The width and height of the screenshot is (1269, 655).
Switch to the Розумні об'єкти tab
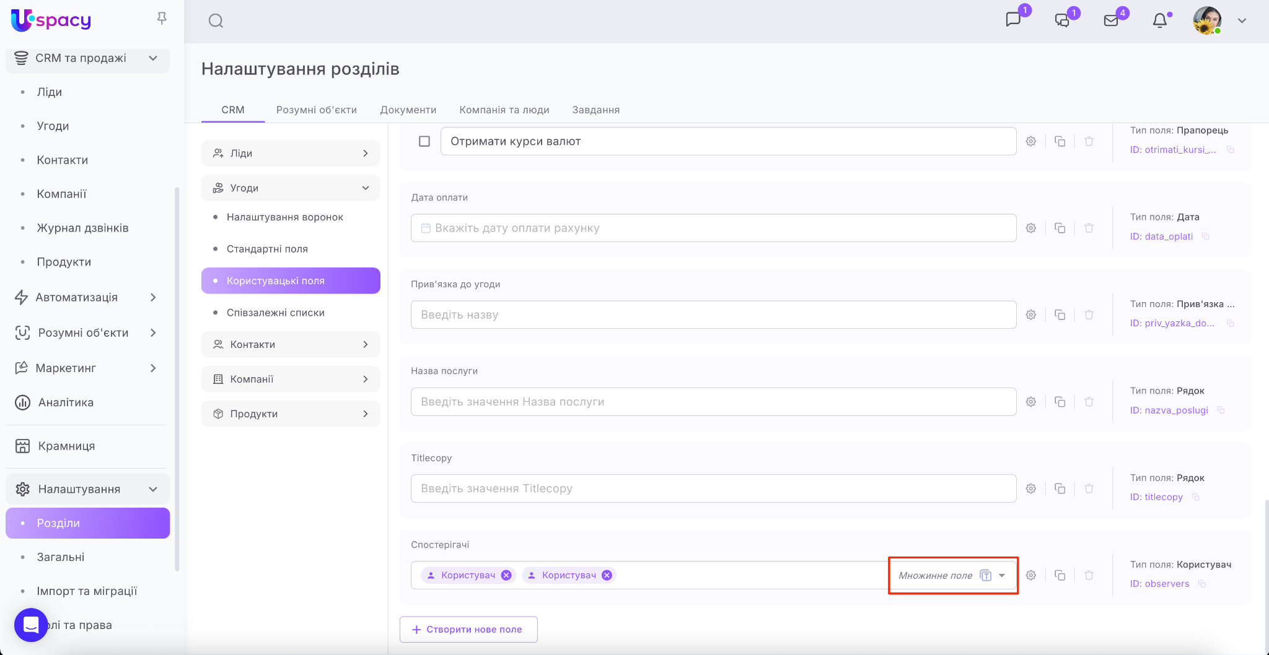point(316,110)
